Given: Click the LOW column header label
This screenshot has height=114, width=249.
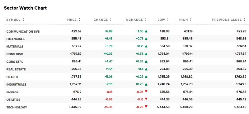Looking at the screenshot, I should point(161,20).
